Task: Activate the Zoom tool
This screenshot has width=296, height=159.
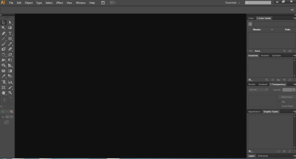Action: [x=10, y=93]
